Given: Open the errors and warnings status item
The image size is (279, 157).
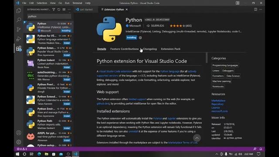Looking at the screenshot, I should [x=22, y=149].
